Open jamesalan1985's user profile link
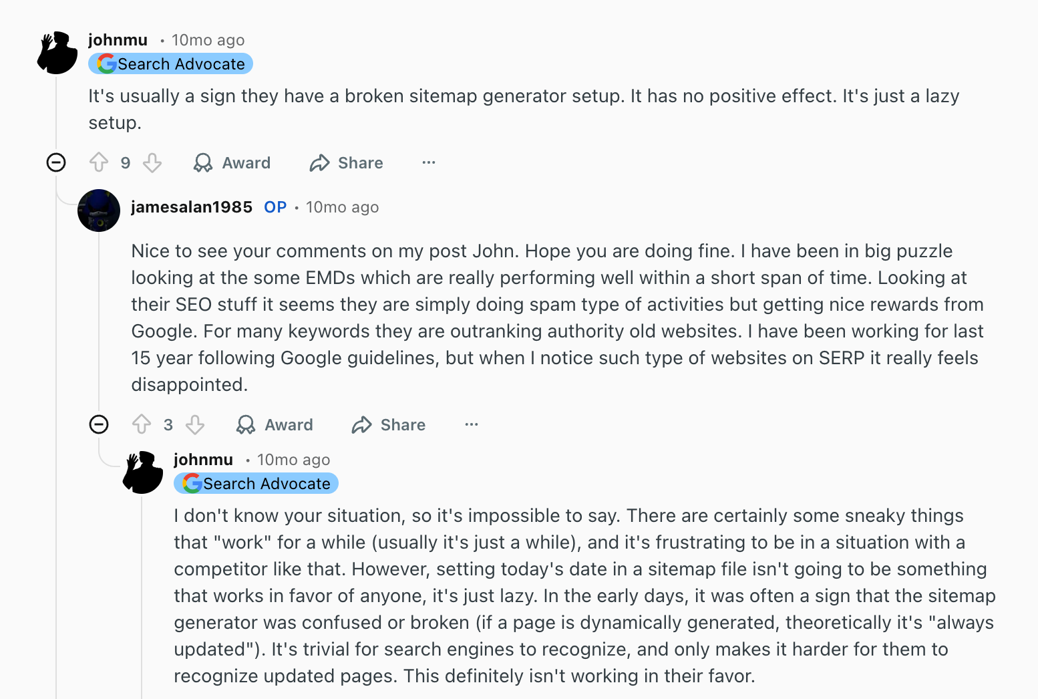Screen dimensions: 1038x699 [x=192, y=207]
